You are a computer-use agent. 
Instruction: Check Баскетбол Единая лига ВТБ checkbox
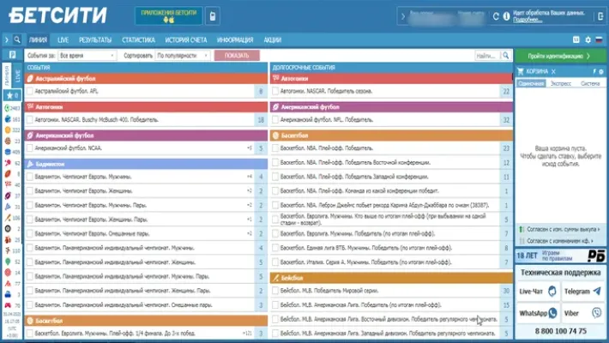coord(275,248)
